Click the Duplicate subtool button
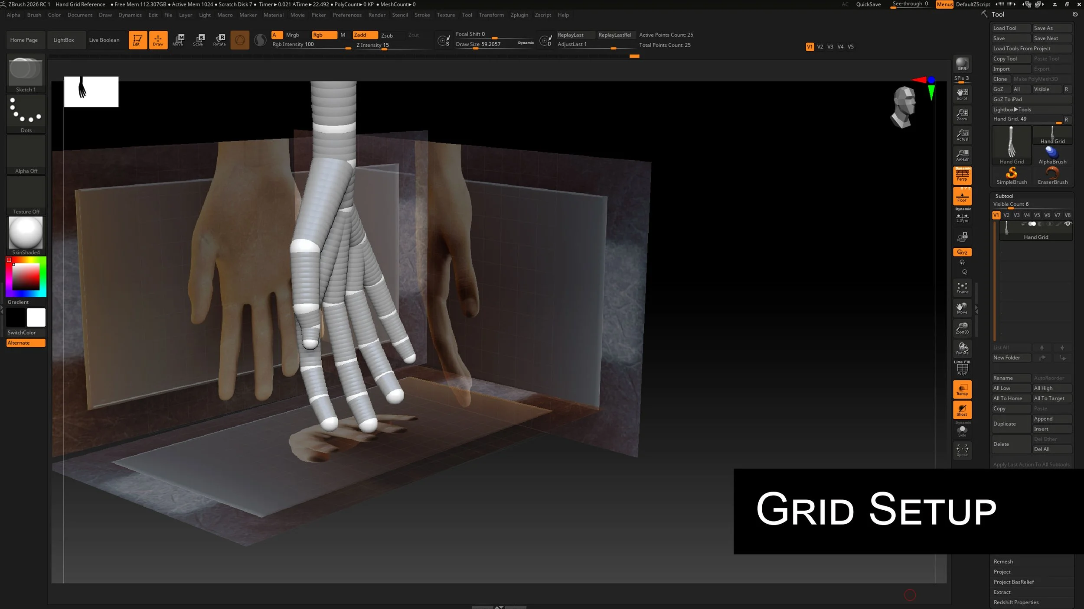The image size is (1084, 609). pos(1010,424)
